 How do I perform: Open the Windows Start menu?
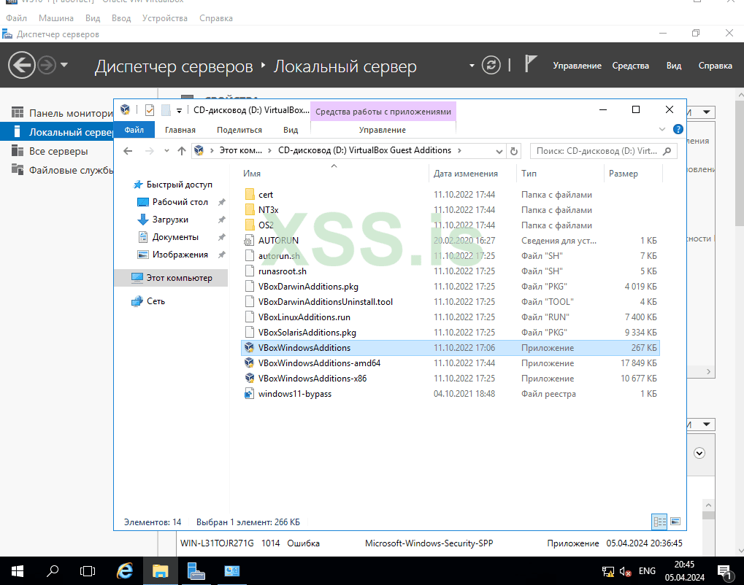(18, 571)
